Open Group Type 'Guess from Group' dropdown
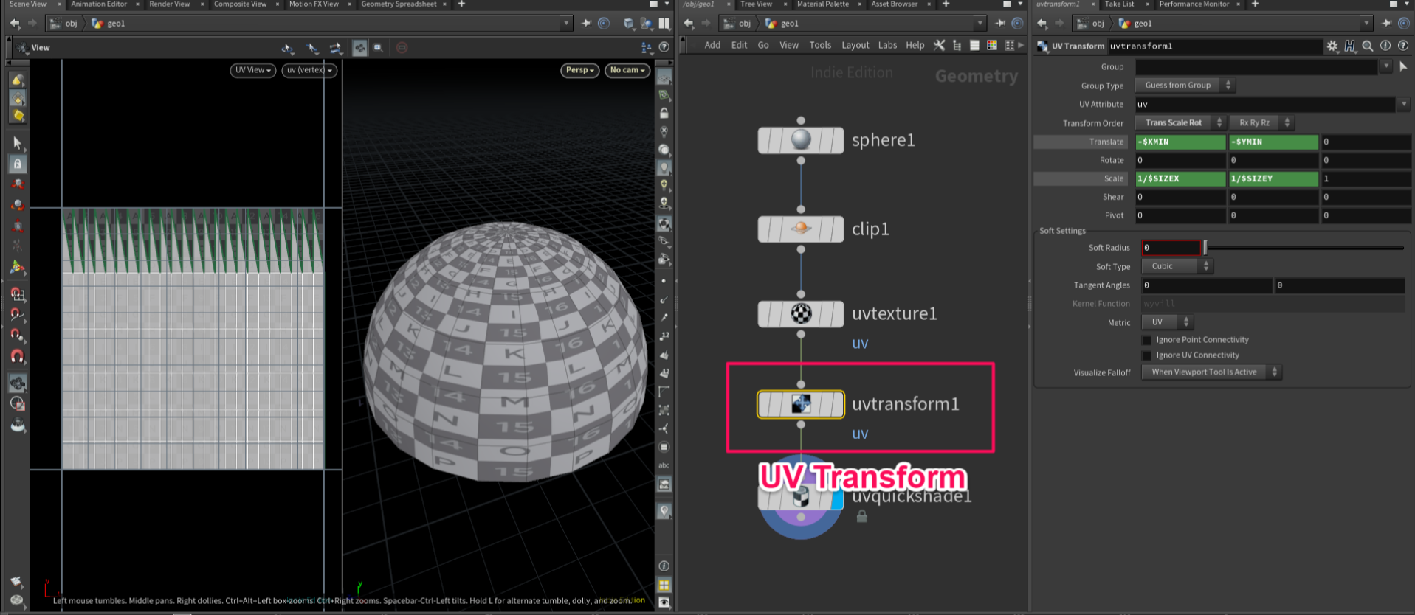The image size is (1415, 615). 1185,86
